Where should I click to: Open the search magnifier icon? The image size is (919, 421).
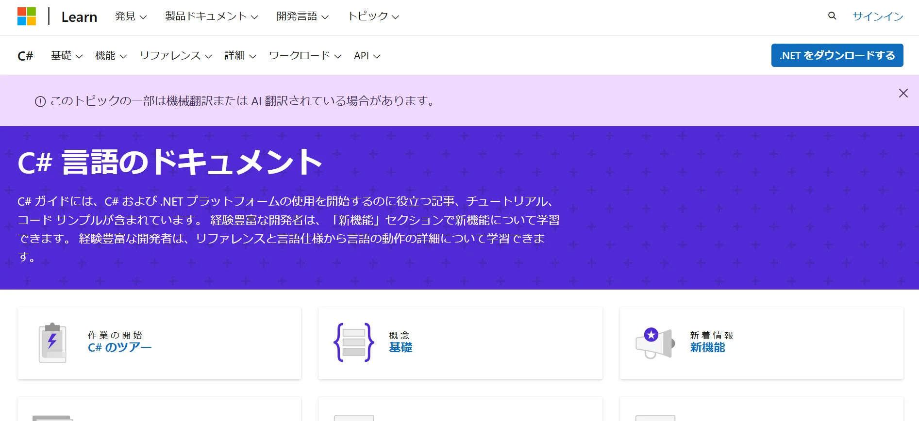832,16
